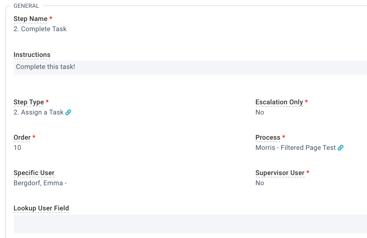Click the Instructions text area
Viewport: 367px width, 238px height.
point(190,68)
